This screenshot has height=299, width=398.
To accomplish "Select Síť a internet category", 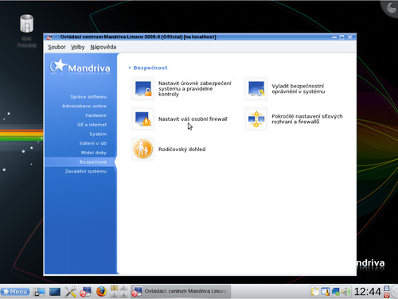I will pos(92,125).
